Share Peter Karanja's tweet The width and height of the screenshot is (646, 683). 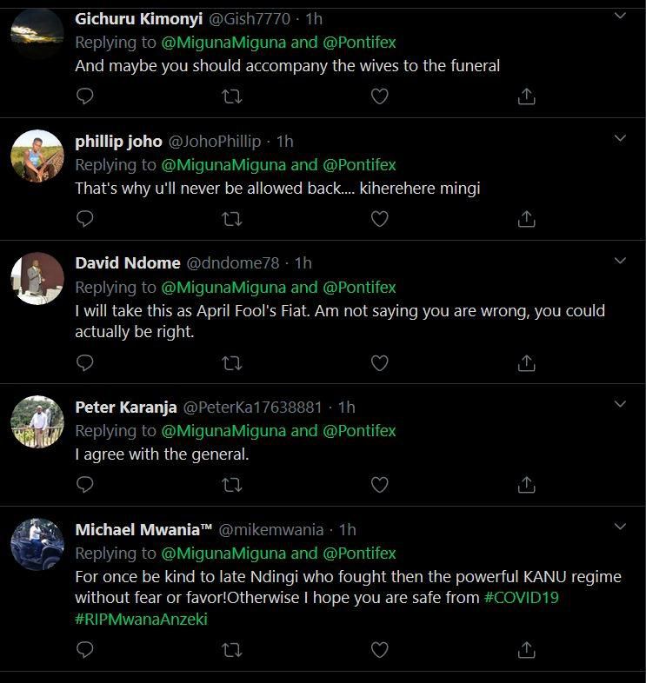coord(526,485)
